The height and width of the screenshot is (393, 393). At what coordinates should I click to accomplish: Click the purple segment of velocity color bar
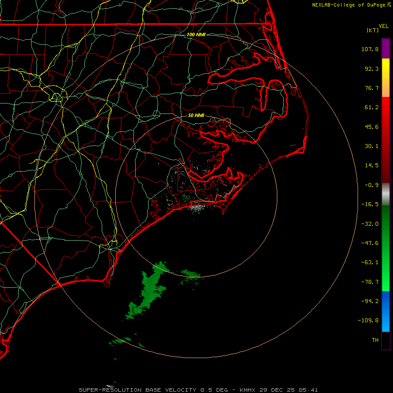click(x=386, y=48)
